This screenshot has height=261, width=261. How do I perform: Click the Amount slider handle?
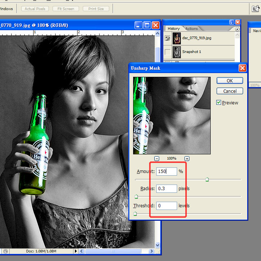tap(207, 179)
